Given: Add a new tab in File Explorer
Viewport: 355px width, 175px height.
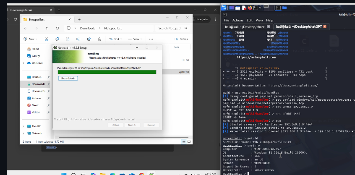Looking at the screenshot, I should click(x=79, y=19).
